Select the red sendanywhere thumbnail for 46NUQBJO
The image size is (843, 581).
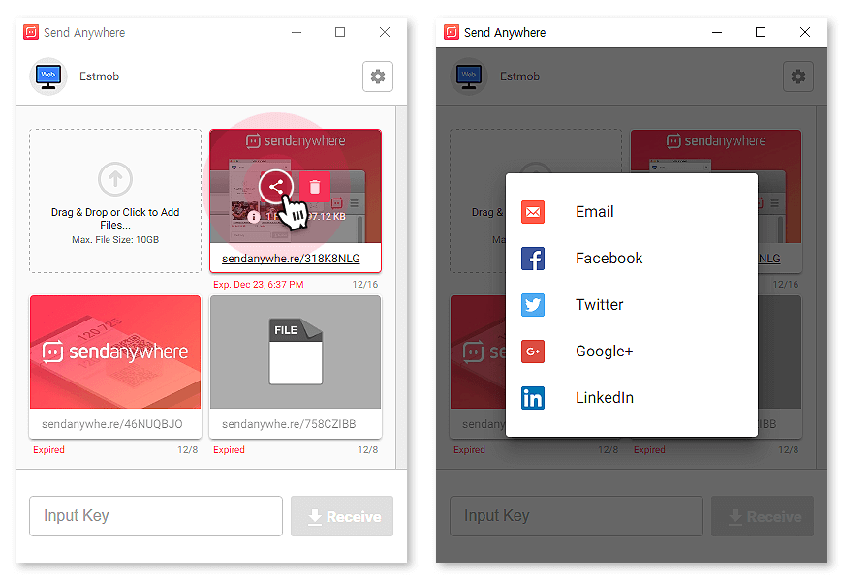(115, 352)
